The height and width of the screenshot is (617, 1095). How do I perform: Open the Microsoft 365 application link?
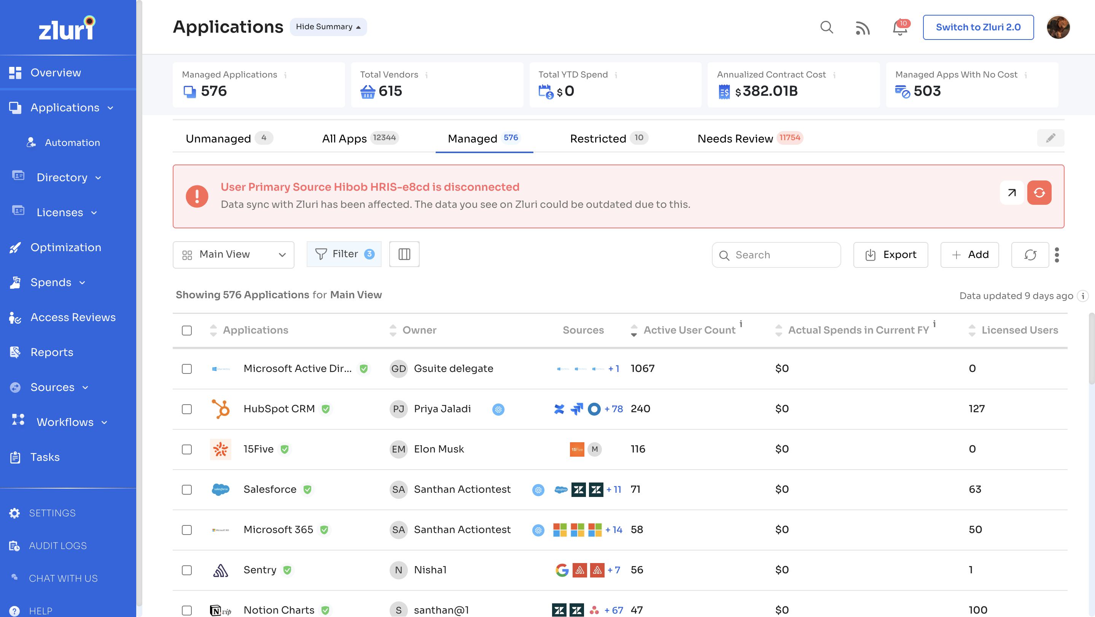278,530
